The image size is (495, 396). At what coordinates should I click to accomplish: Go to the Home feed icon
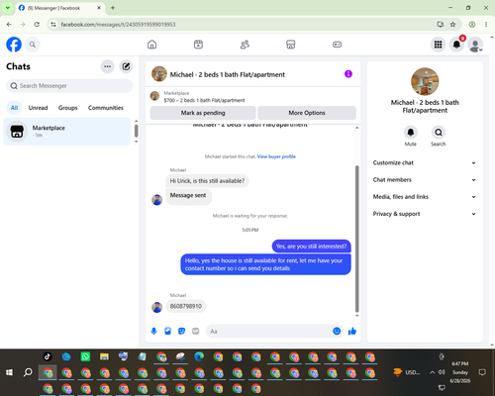[x=151, y=45]
